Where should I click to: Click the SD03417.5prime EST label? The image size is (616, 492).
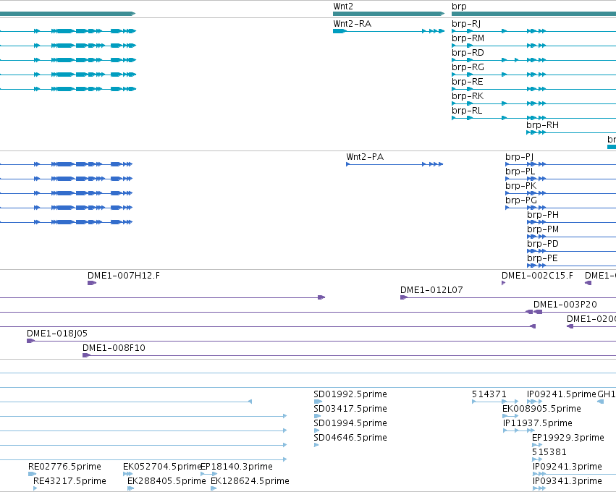point(350,409)
